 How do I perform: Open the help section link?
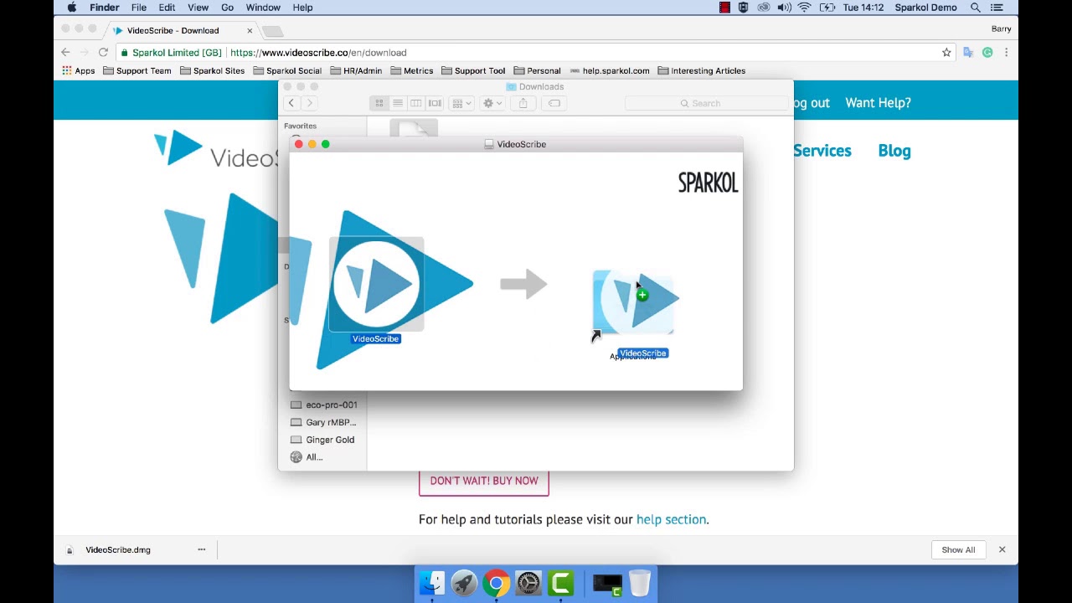671,519
